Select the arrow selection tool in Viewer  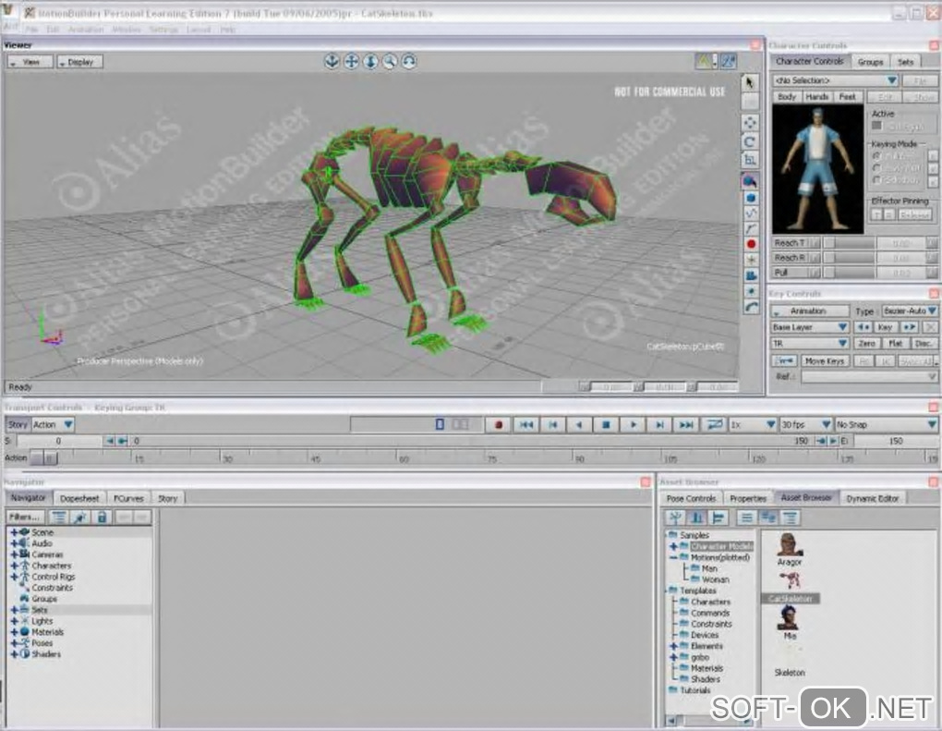point(750,81)
